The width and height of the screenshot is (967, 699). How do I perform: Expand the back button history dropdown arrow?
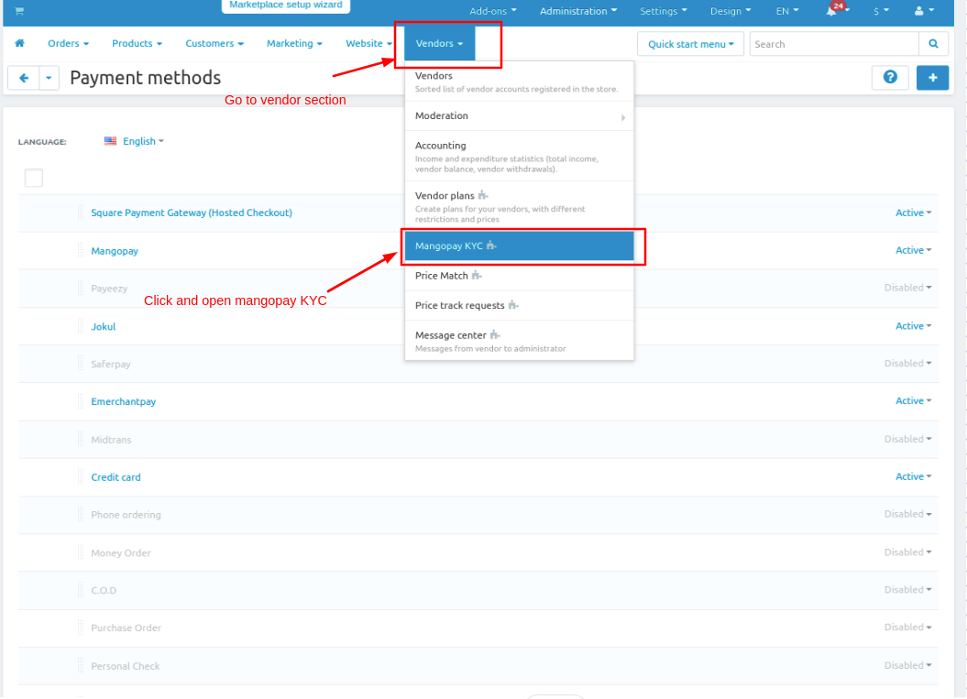tap(49, 78)
